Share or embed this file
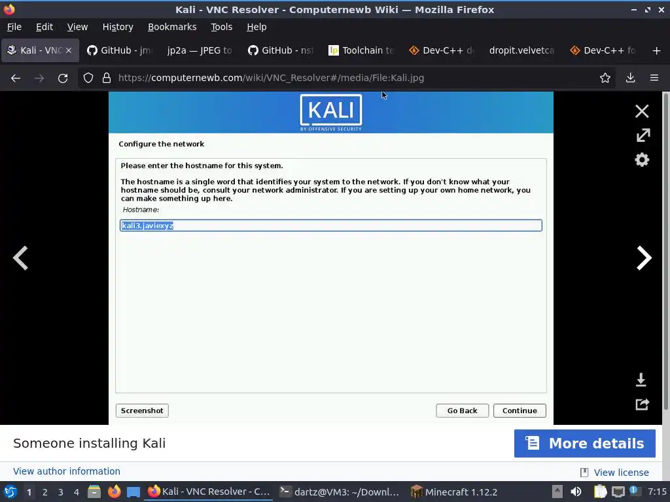 pos(643,404)
